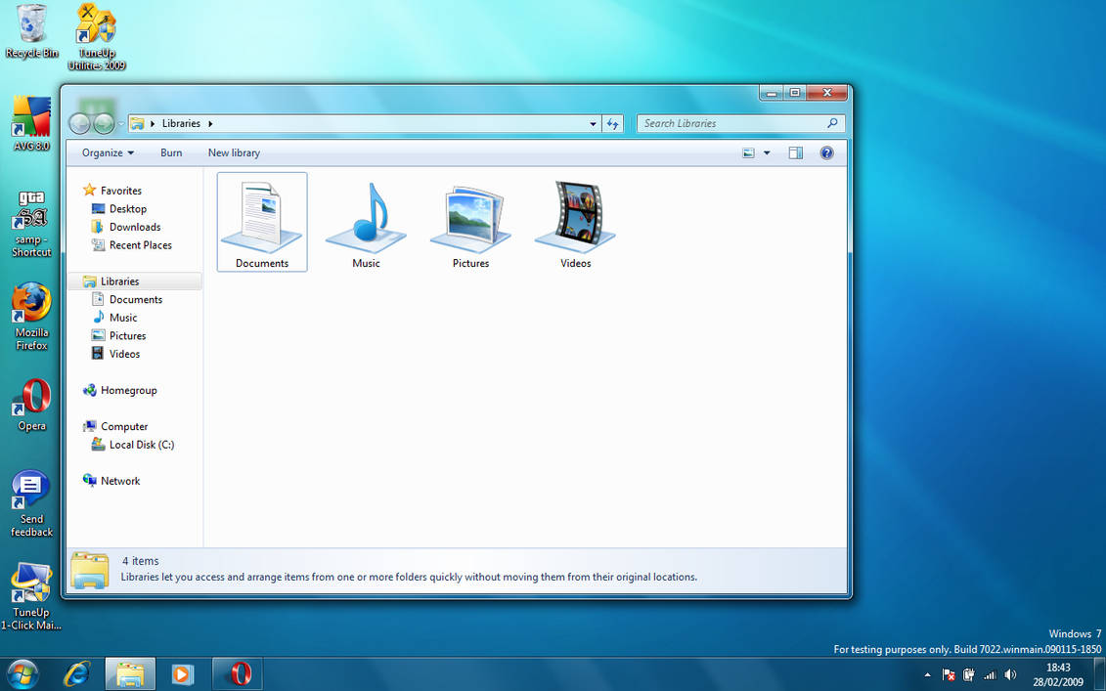
Task: Open TuneUp 1-Click Maintenance desktop shortcut
Action: [x=31, y=596]
